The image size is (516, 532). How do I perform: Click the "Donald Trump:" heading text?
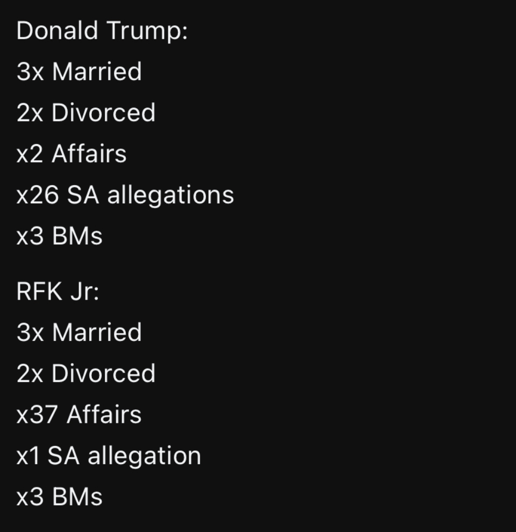coord(102,31)
